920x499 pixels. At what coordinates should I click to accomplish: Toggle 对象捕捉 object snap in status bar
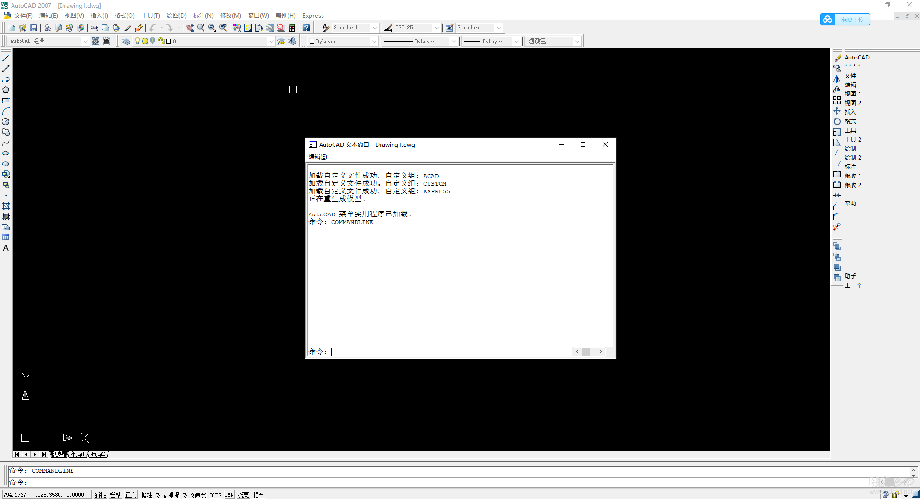click(x=167, y=495)
